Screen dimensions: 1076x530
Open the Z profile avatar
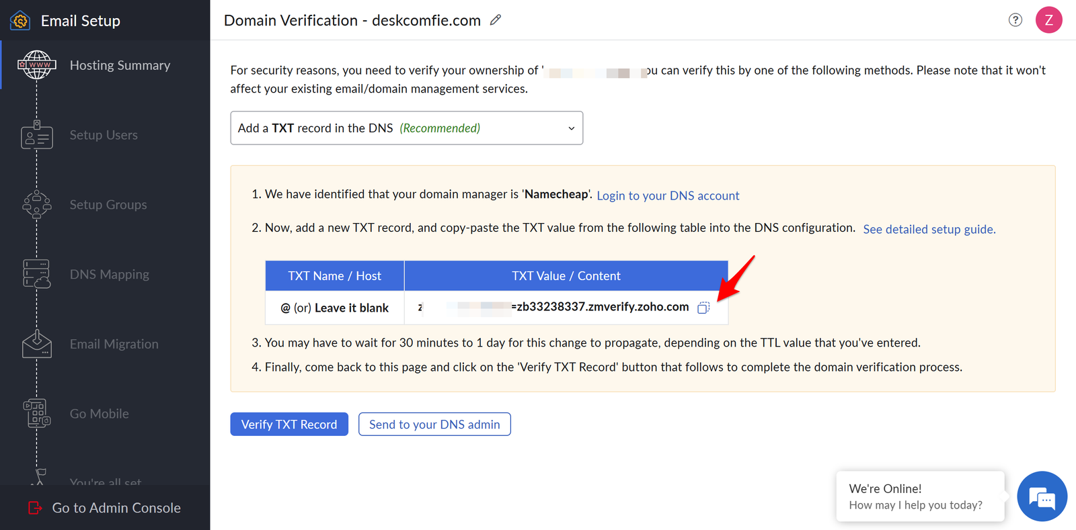click(1049, 20)
